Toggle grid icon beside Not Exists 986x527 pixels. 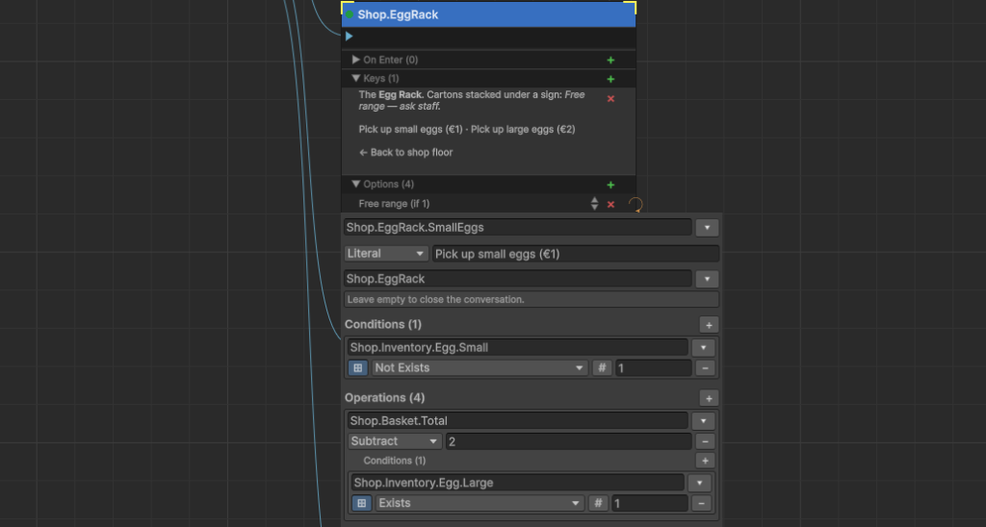[358, 368]
